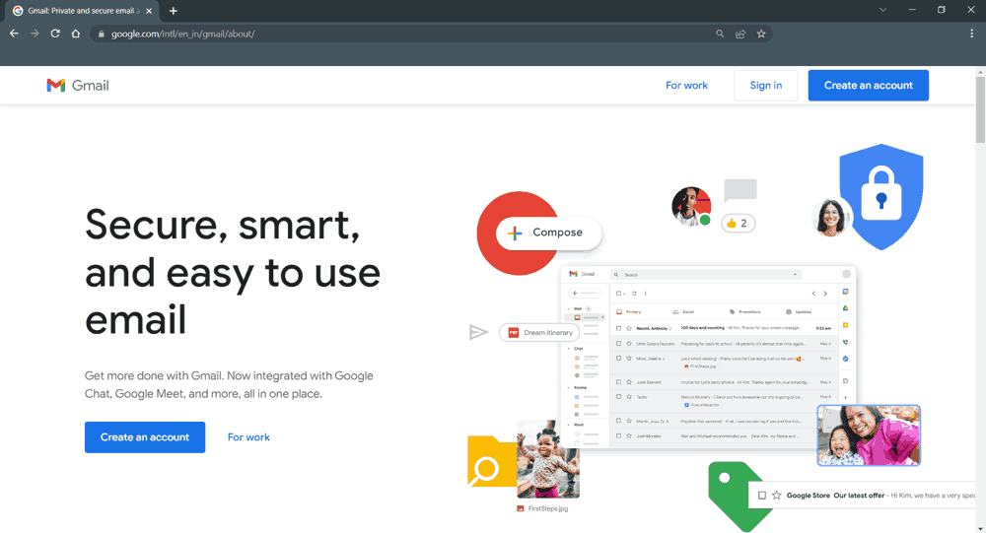Select the Gmail tab in tab strip
986x533 pixels.
79,11
